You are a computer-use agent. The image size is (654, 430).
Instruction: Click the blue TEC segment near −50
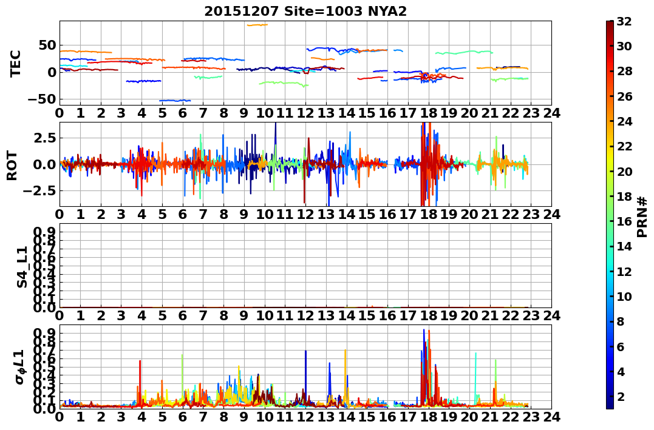[x=175, y=101]
